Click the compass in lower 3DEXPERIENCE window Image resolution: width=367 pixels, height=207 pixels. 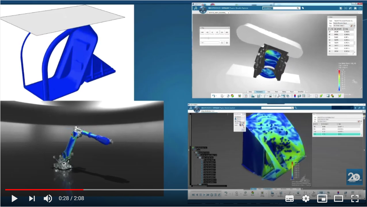point(197,109)
